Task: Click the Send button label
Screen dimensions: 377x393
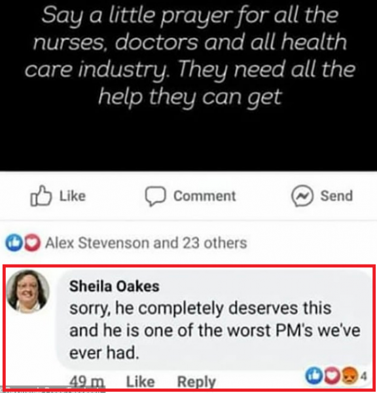Action: tap(336, 196)
